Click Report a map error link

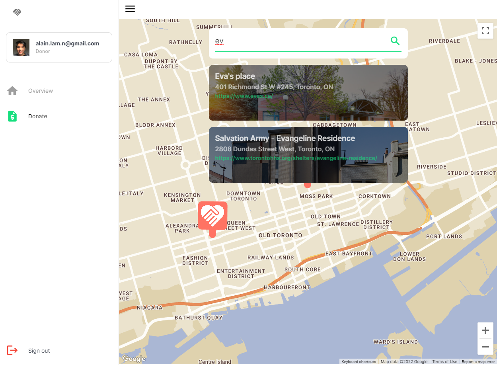coord(478,362)
